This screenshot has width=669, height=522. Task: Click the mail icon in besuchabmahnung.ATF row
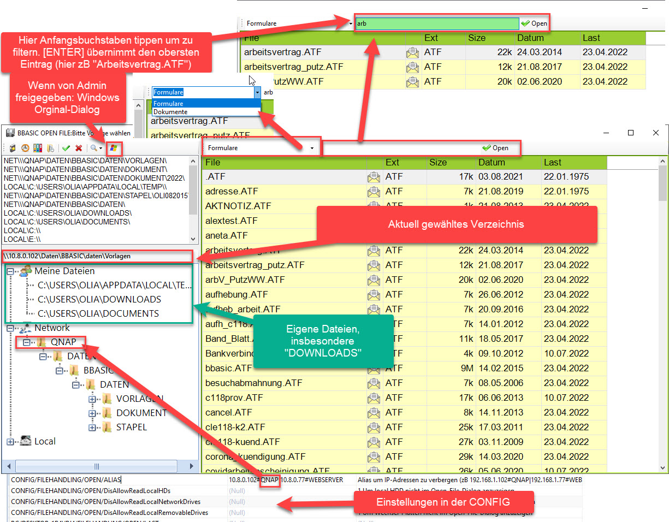[374, 383]
